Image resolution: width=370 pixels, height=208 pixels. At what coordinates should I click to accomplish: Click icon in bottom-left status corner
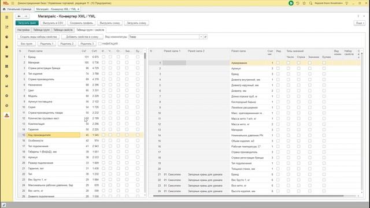4,205
